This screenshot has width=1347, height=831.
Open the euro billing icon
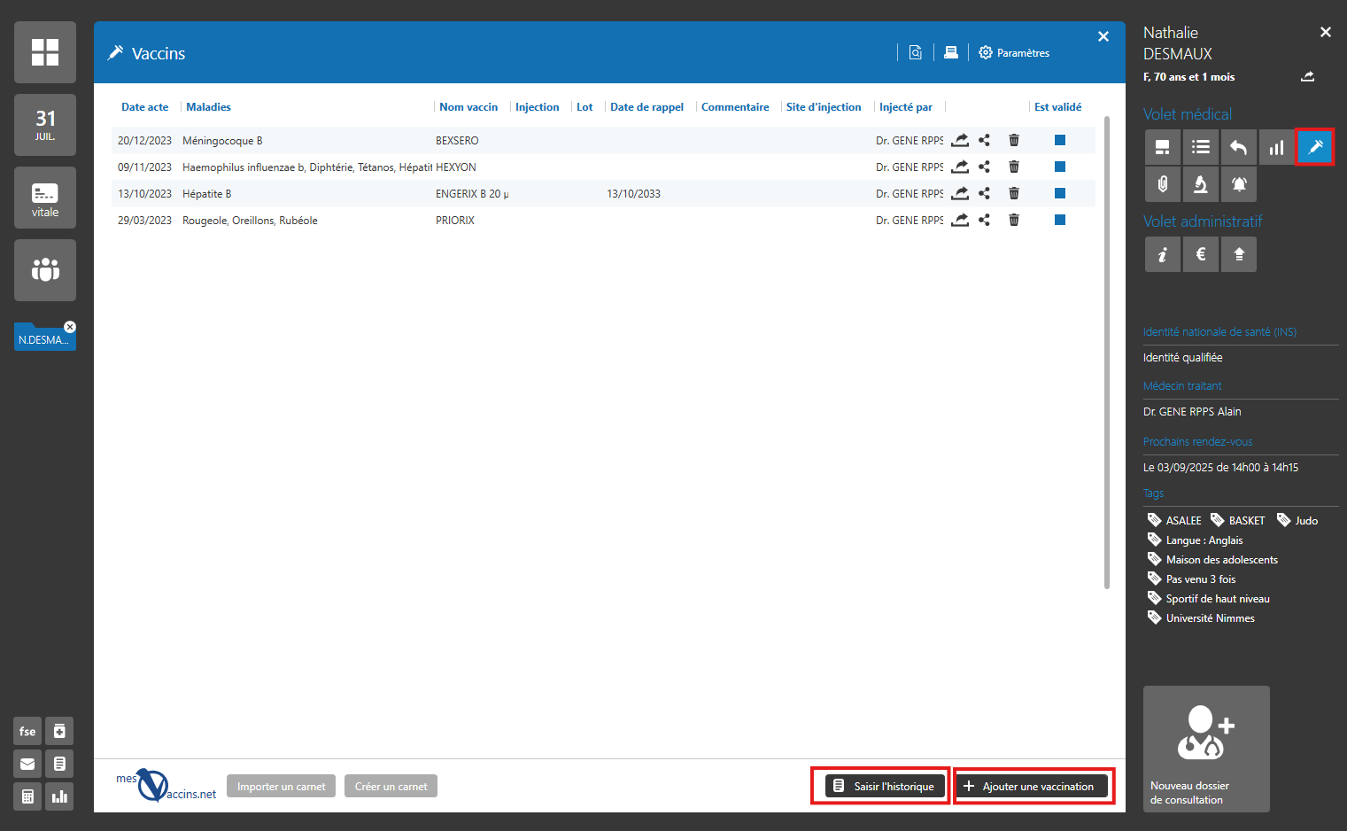(1200, 254)
